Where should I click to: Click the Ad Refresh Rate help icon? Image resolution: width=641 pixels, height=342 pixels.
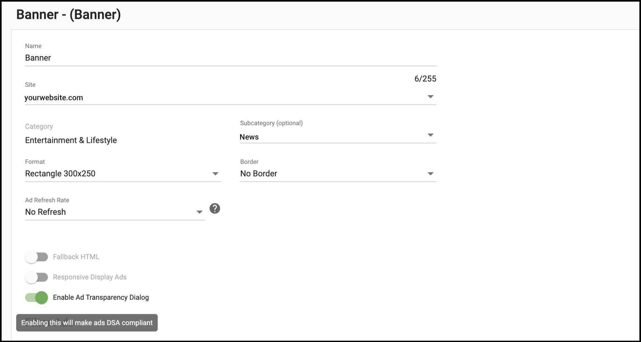[214, 208]
